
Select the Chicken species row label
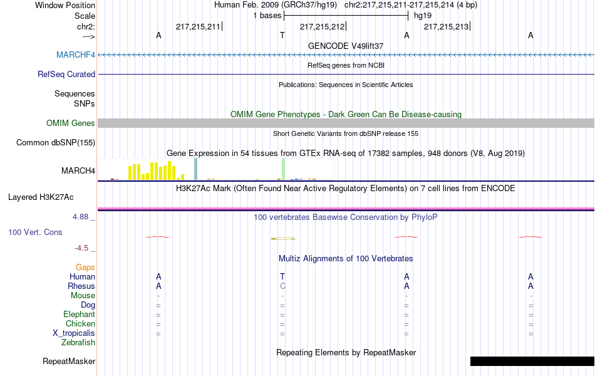(x=80, y=323)
